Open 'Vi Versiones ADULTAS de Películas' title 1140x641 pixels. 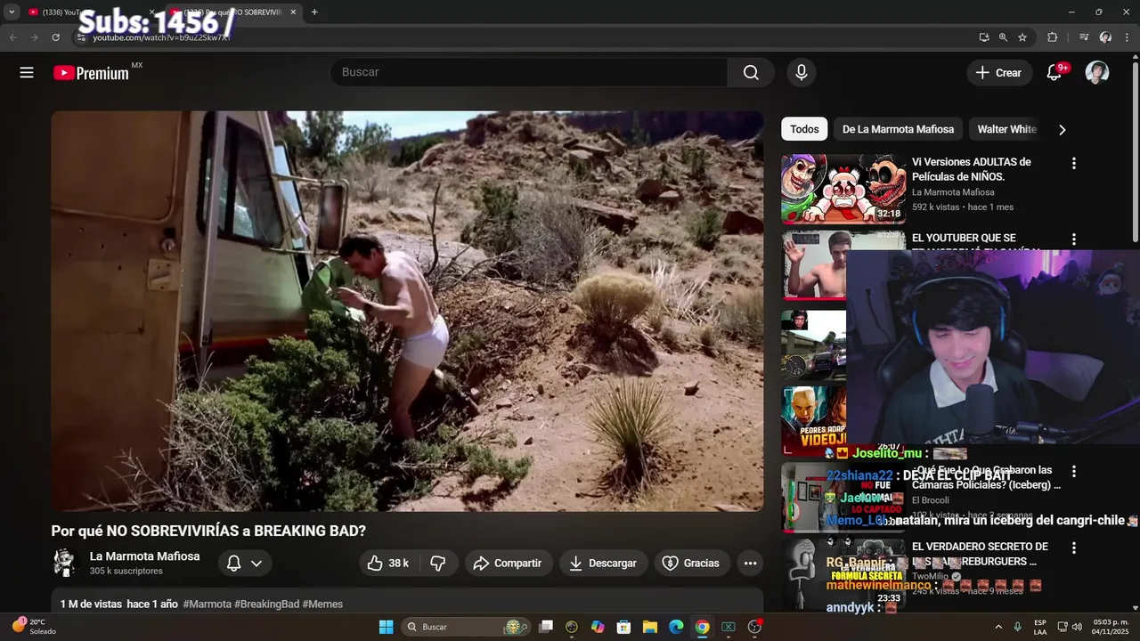(971, 169)
